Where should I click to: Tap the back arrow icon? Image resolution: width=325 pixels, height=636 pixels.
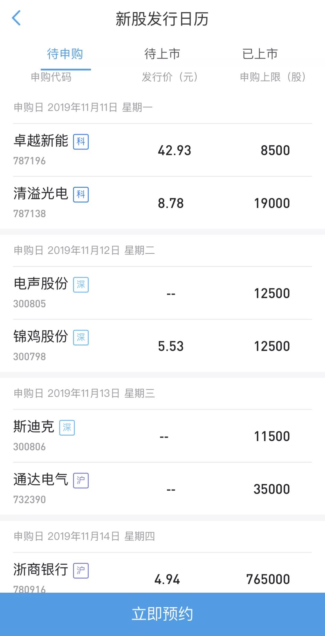[x=16, y=18]
